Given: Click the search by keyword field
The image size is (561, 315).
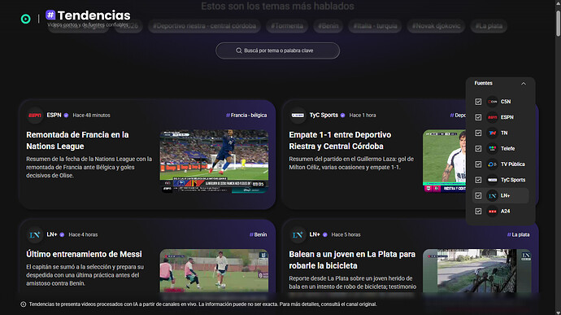Looking at the screenshot, I should point(277,50).
